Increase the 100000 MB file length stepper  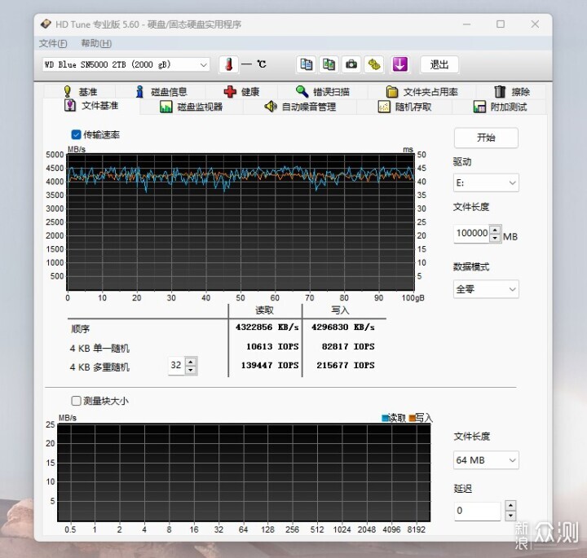[x=495, y=230]
